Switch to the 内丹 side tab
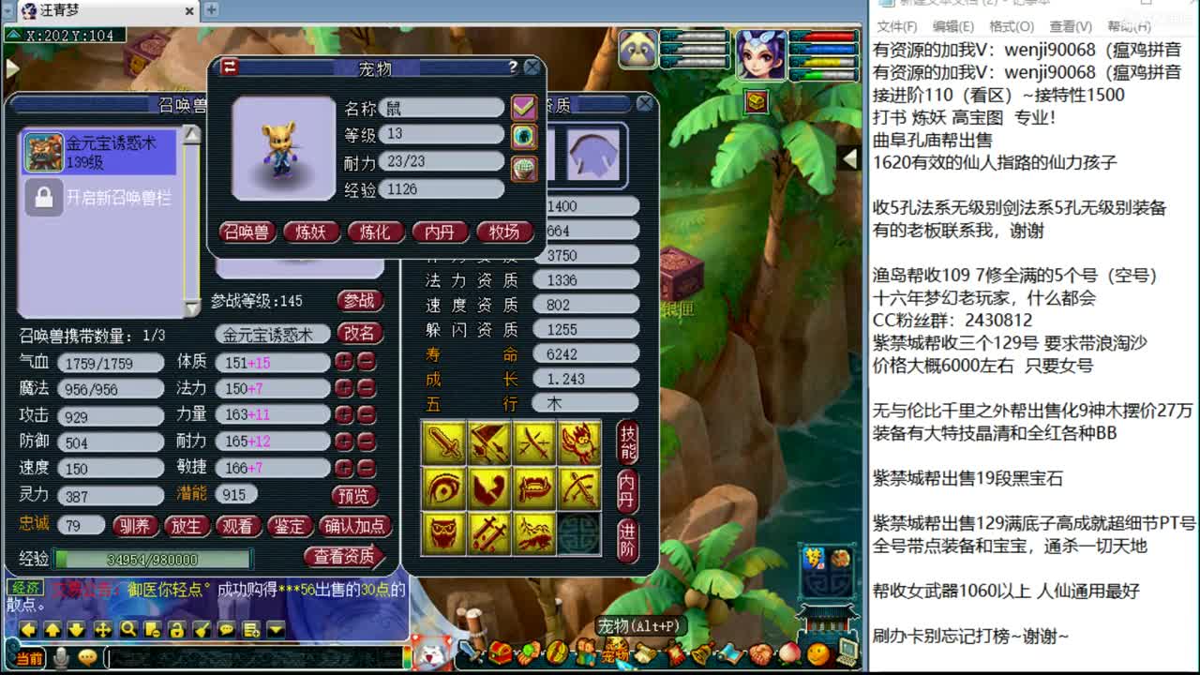 (627, 491)
